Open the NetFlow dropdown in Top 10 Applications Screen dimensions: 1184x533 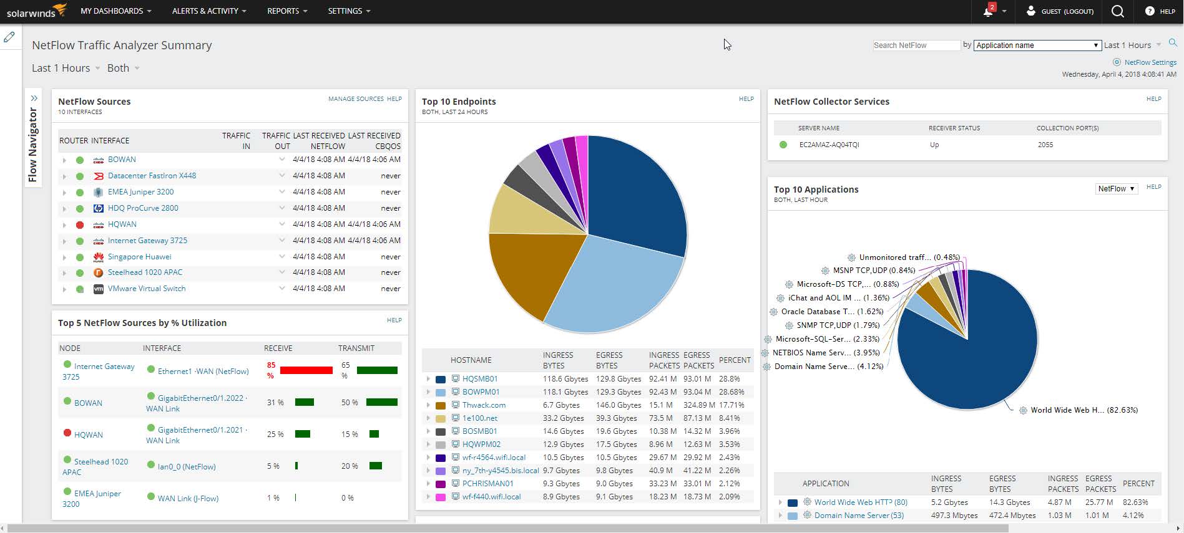click(x=1117, y=189)
